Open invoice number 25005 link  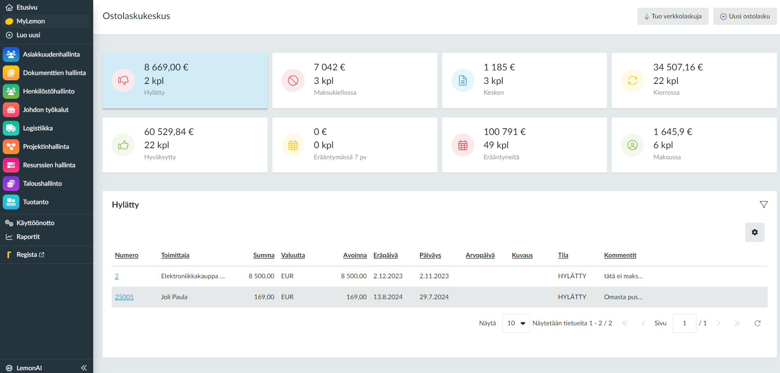pyautogui.click(x=124, y=297)
